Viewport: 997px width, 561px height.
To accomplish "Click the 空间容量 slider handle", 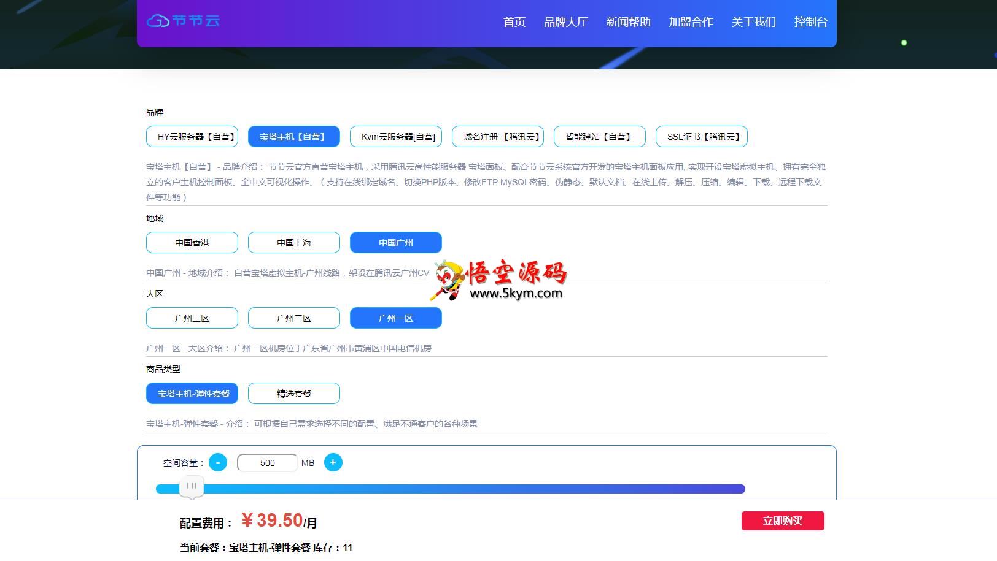I will click(192, 486).
